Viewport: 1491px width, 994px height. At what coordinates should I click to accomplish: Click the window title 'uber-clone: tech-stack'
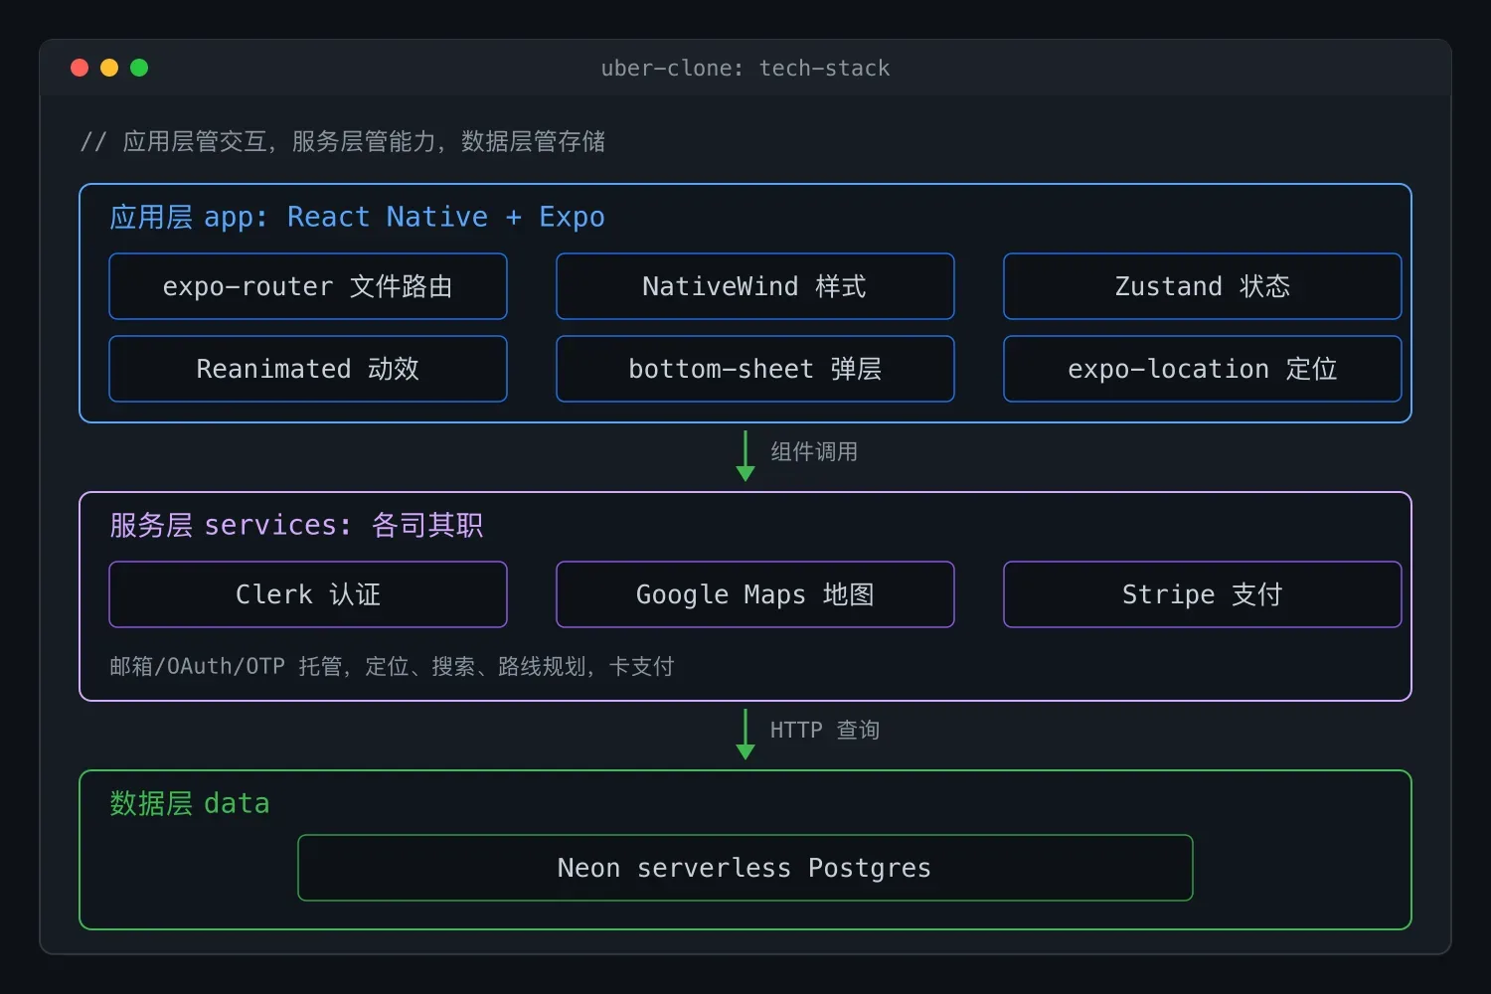[745, 68]
